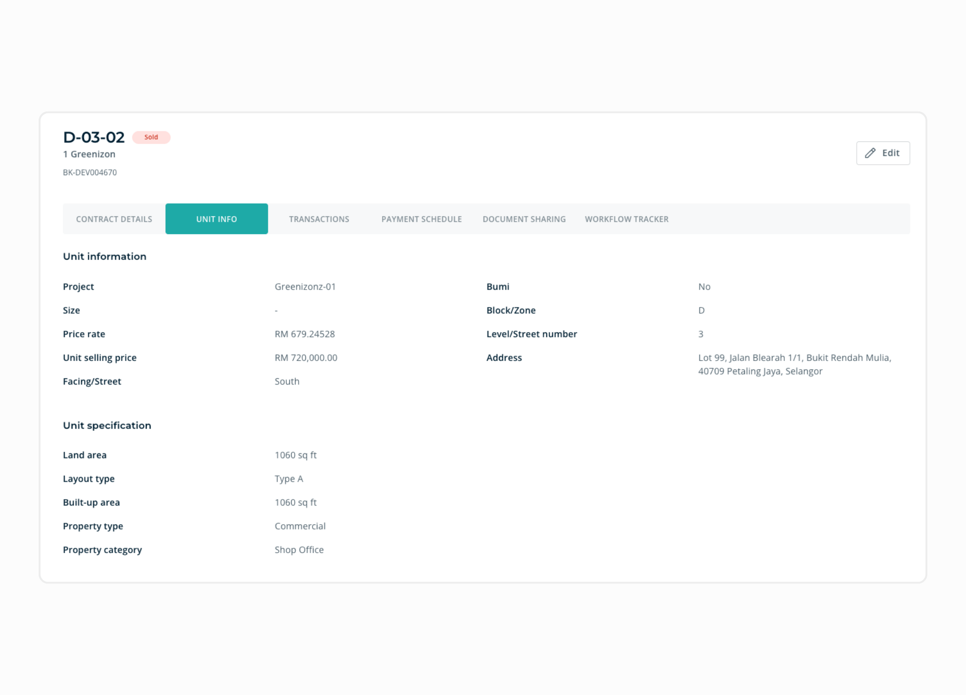Click the Sold status badge
The height and width of the screenshot is (695, 966).
pos(151,137)
